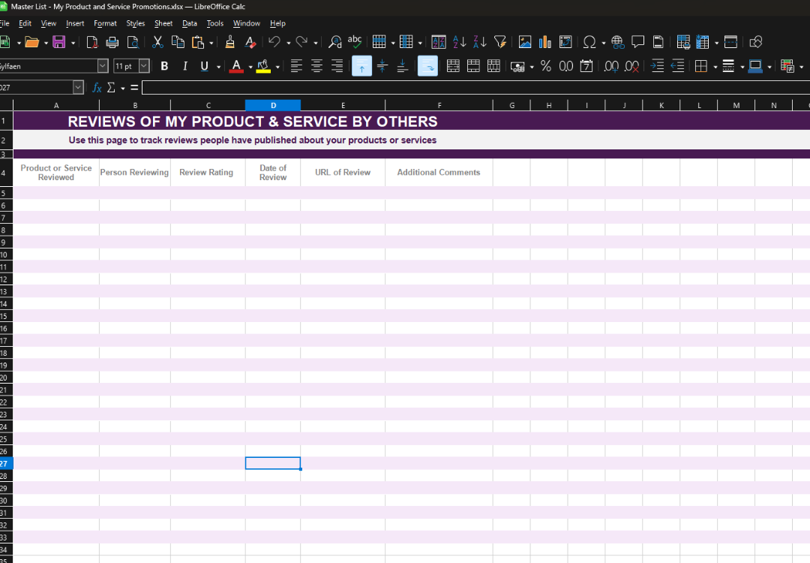Expand the Name Box dropdown
This screenshot has width=810, height=563.
[78, 87]
